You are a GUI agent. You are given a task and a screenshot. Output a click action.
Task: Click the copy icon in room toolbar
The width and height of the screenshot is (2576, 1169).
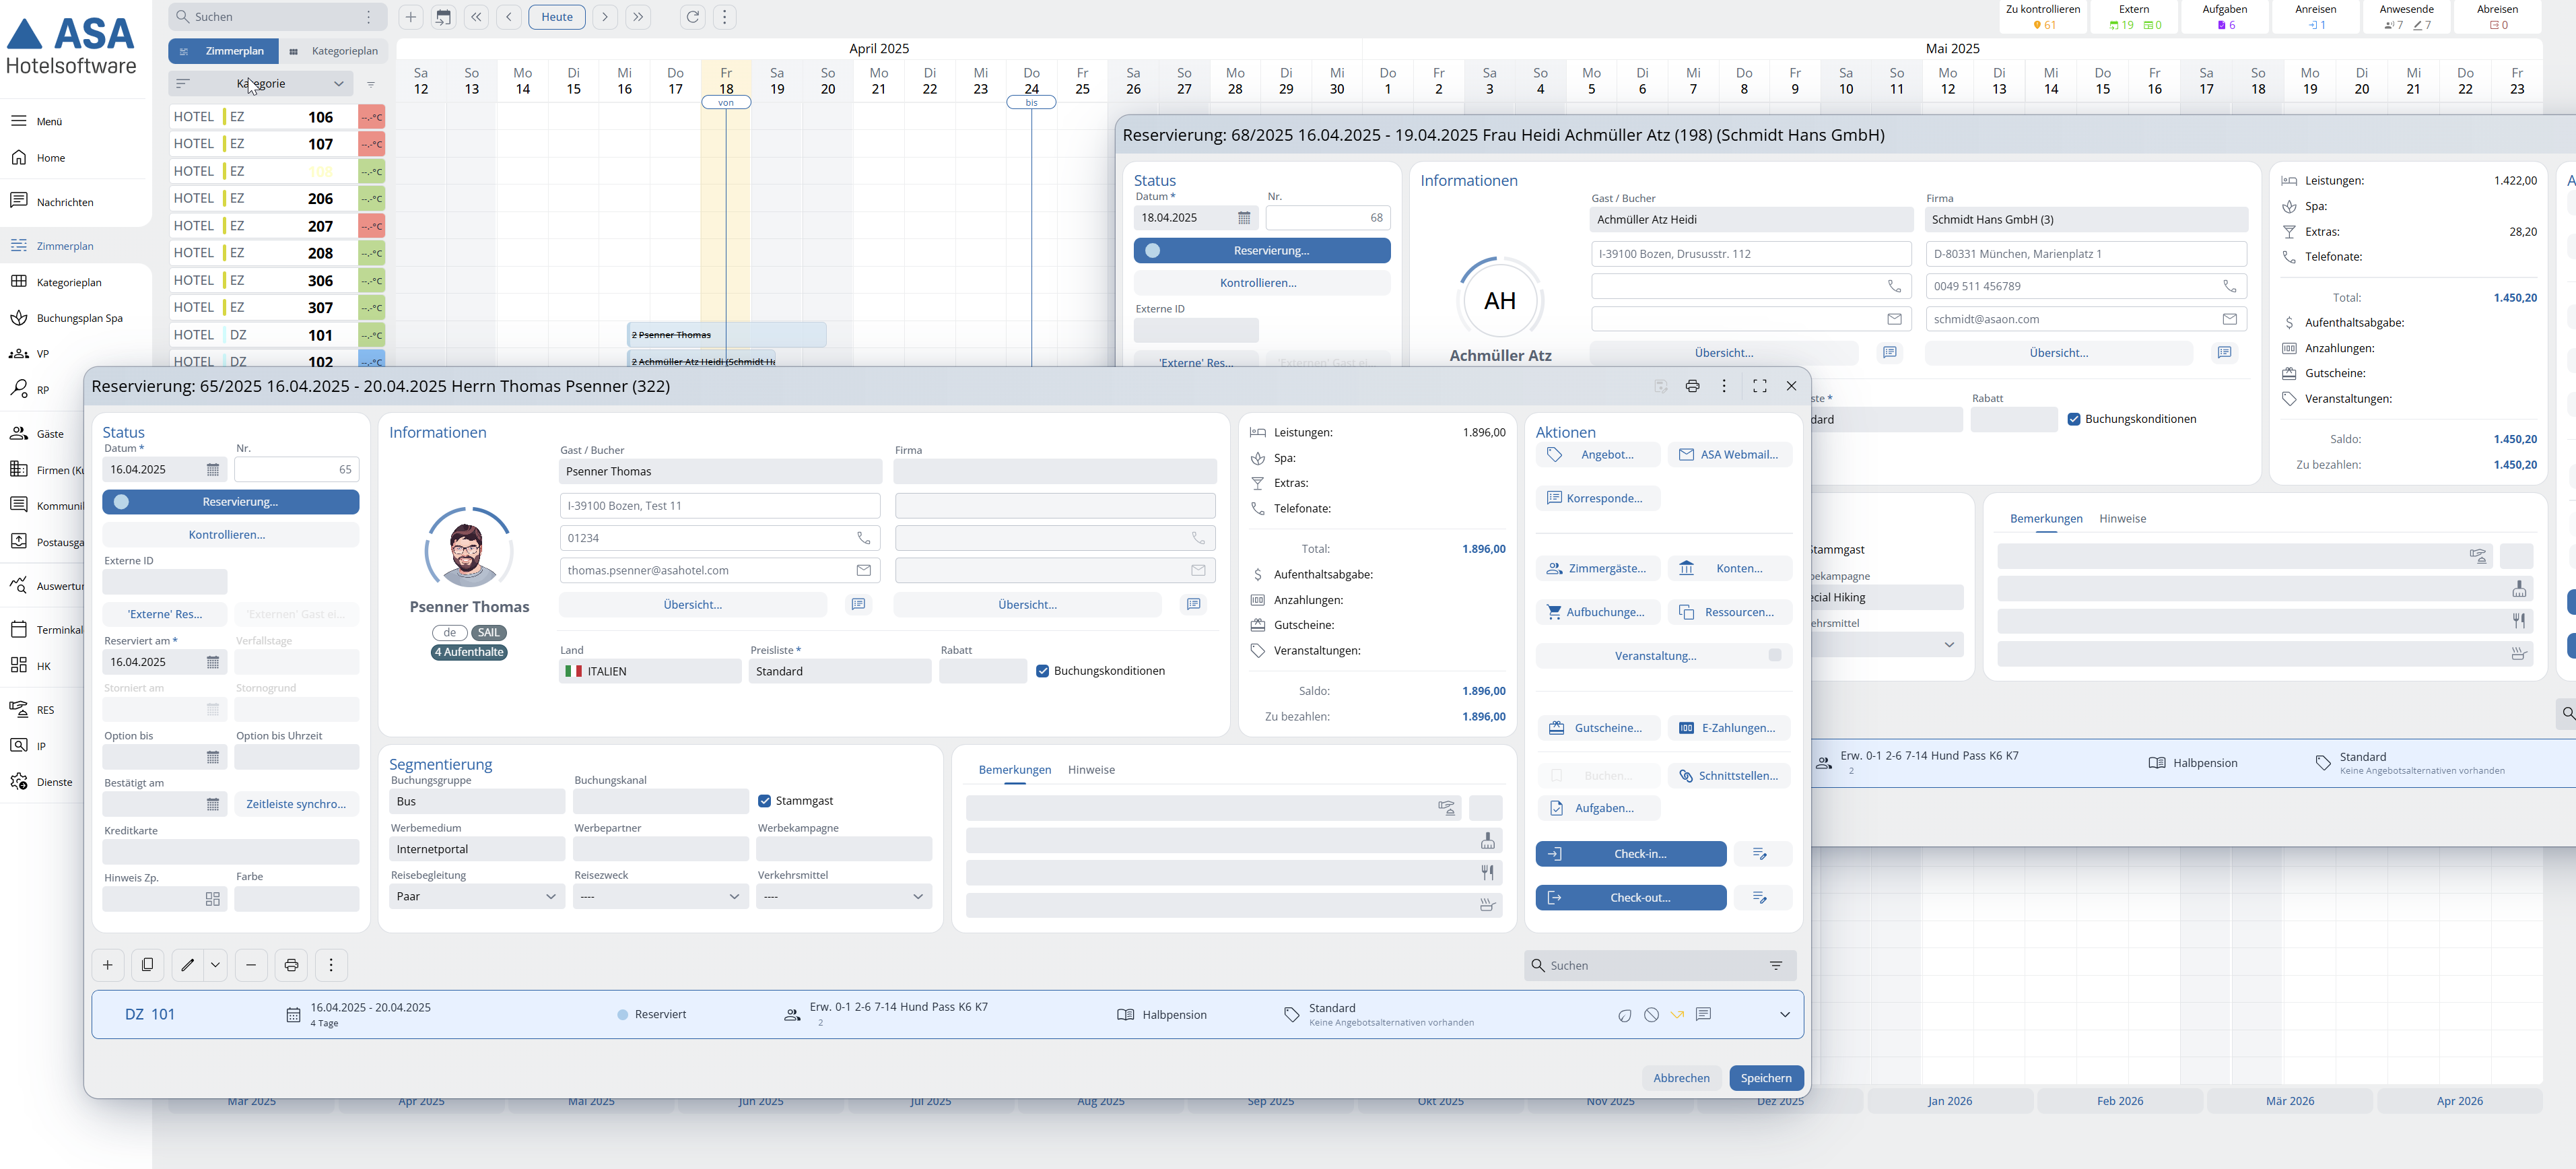[147, 965]
